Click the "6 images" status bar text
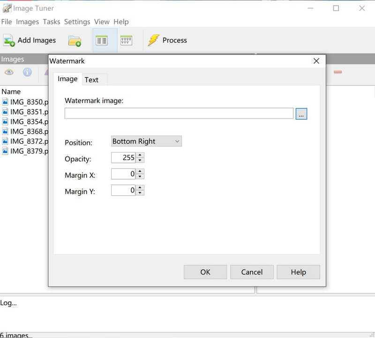The image size is (375, 338). pos(15,335)
